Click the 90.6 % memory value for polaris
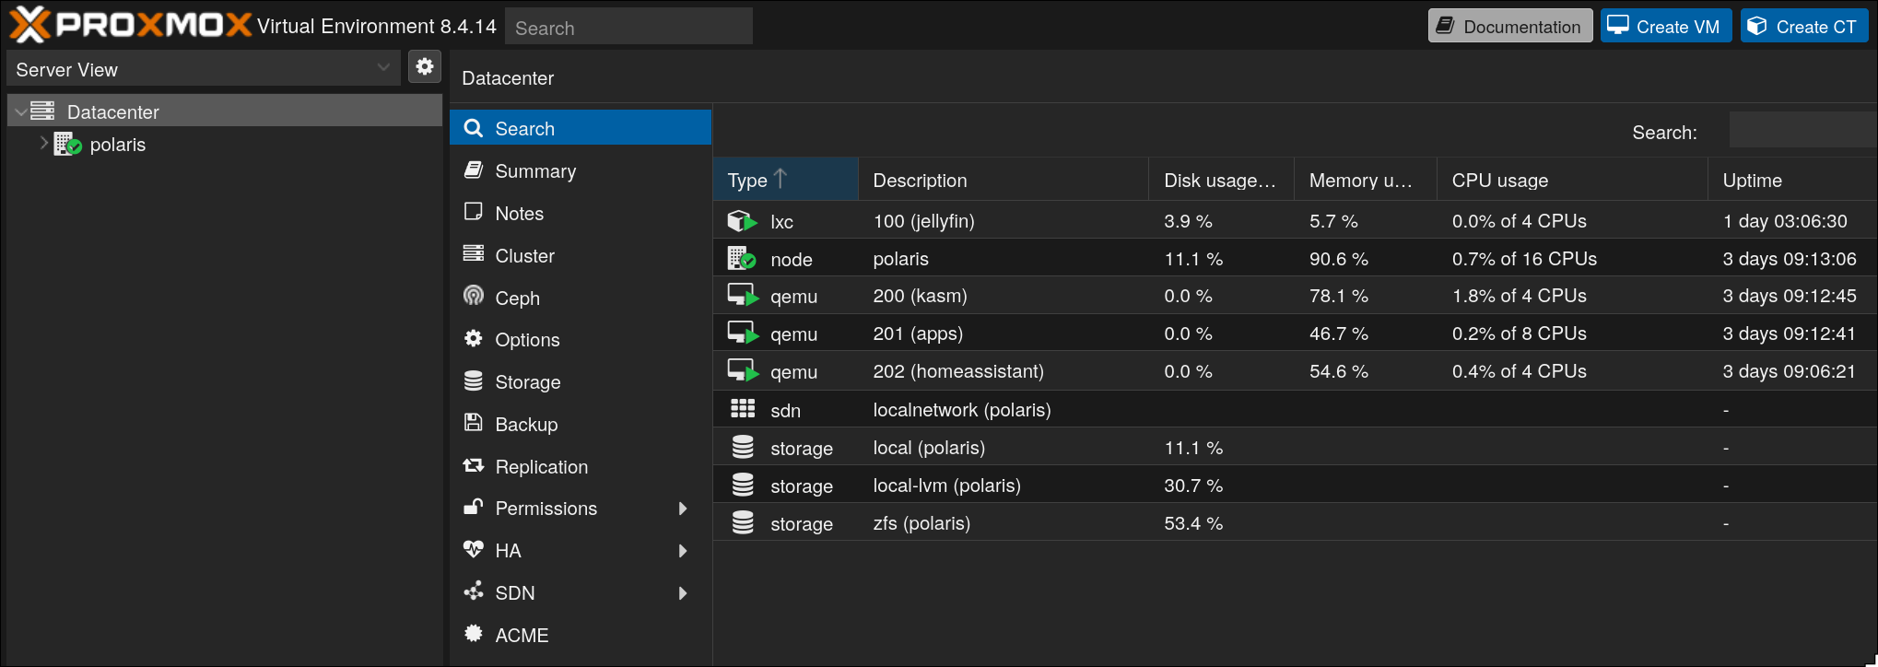The height and width of the screenshot is (667, 1878). 1338,259
